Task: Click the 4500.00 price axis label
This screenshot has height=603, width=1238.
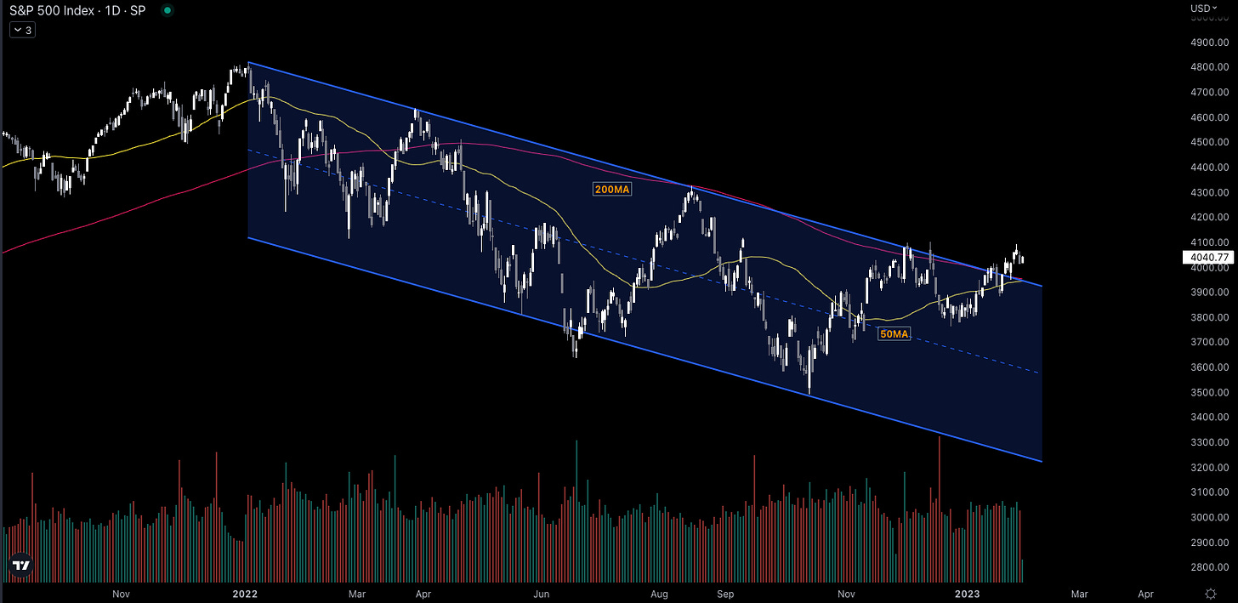Action: (x=1209, y=142)
